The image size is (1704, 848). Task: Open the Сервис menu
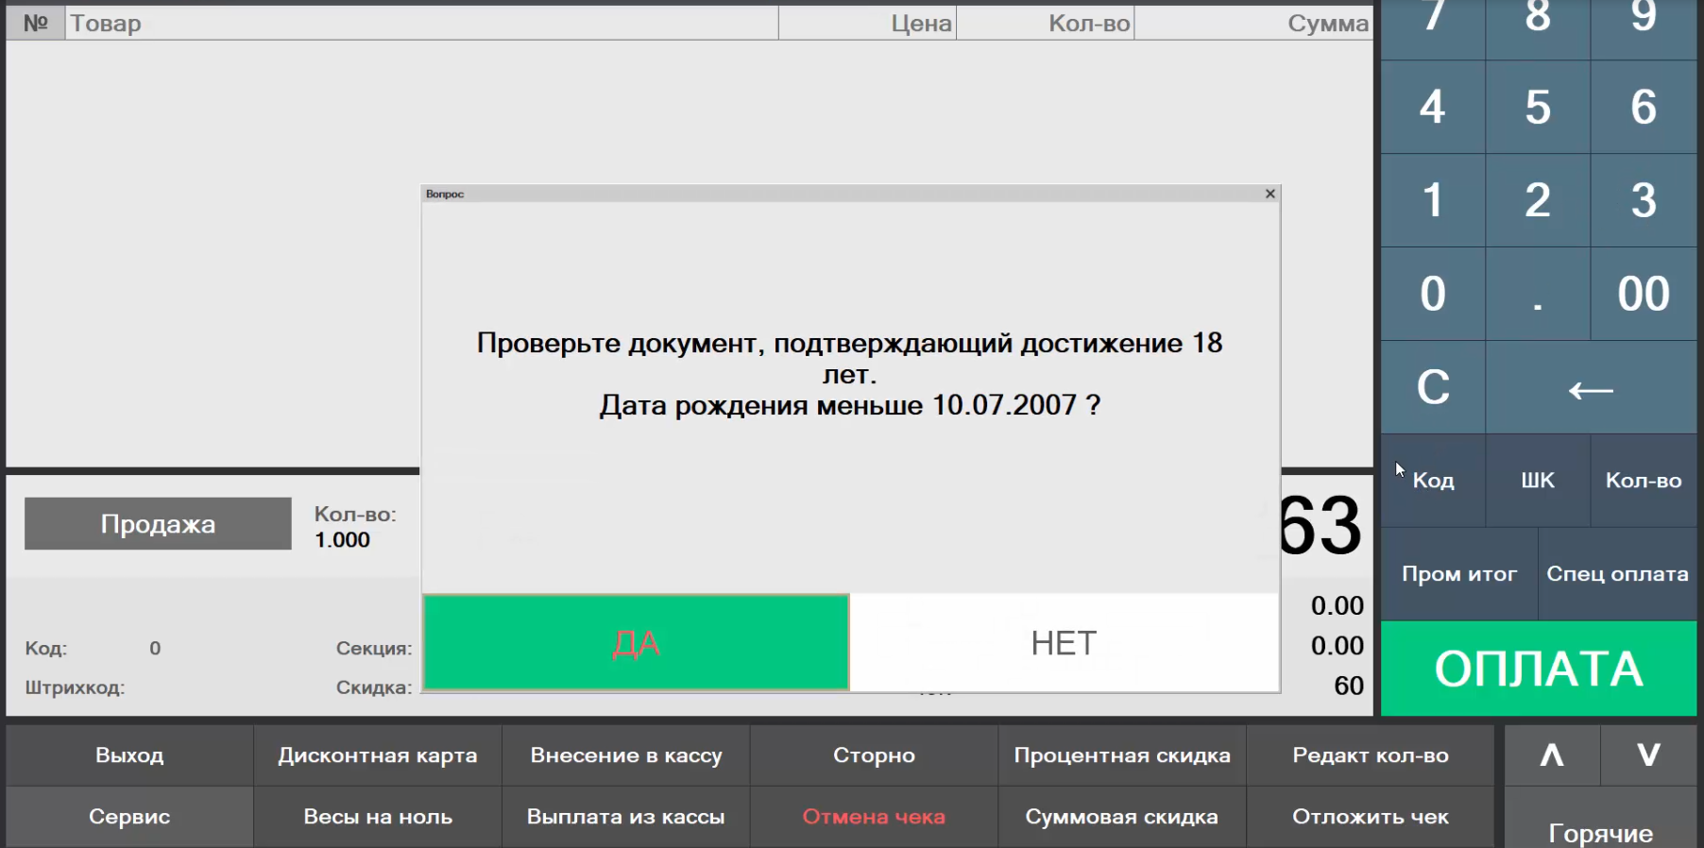click(129, 817)
